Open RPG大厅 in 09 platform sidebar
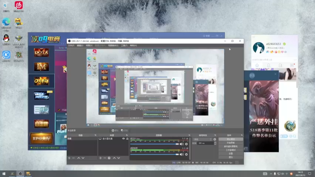This screenshot has width=315, height=177. 41,138
